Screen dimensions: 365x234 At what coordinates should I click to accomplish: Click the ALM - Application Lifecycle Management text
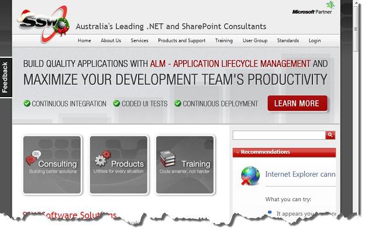(230, 64)
